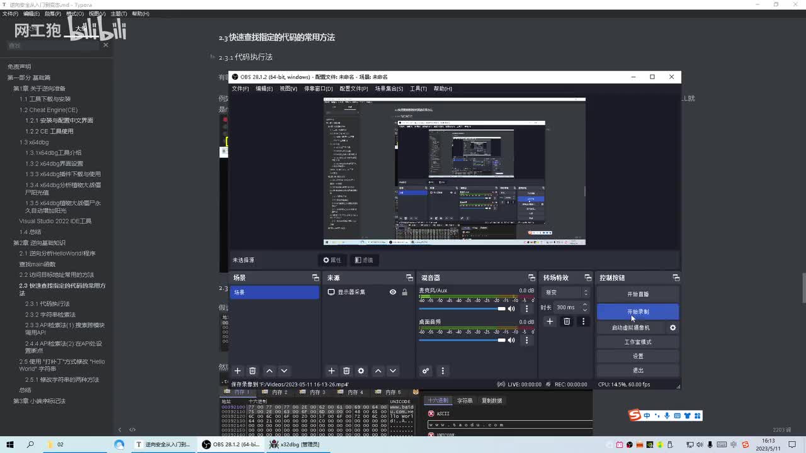The height and width of the screenshot is (453, 806).
Task: Toggle Sogou Chinese/English mode 中
Action: click(647, 415)
